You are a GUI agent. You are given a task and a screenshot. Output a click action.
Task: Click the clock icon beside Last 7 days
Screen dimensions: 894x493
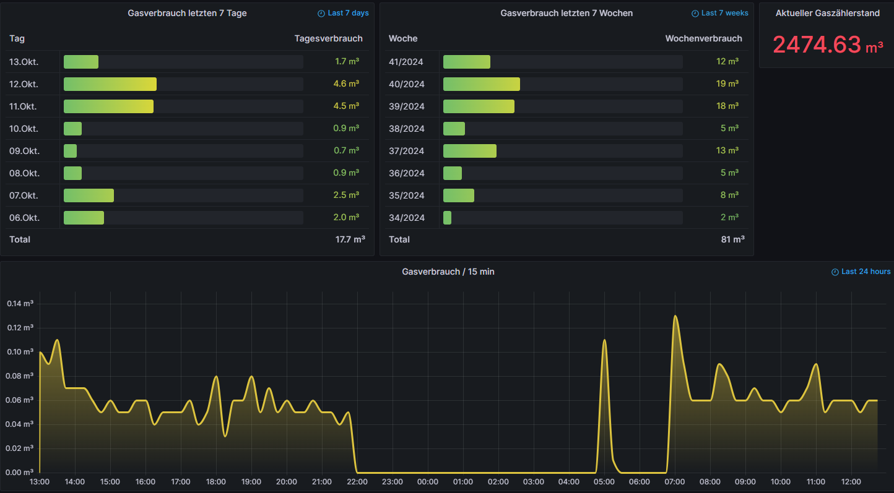[x=321, y=13]
